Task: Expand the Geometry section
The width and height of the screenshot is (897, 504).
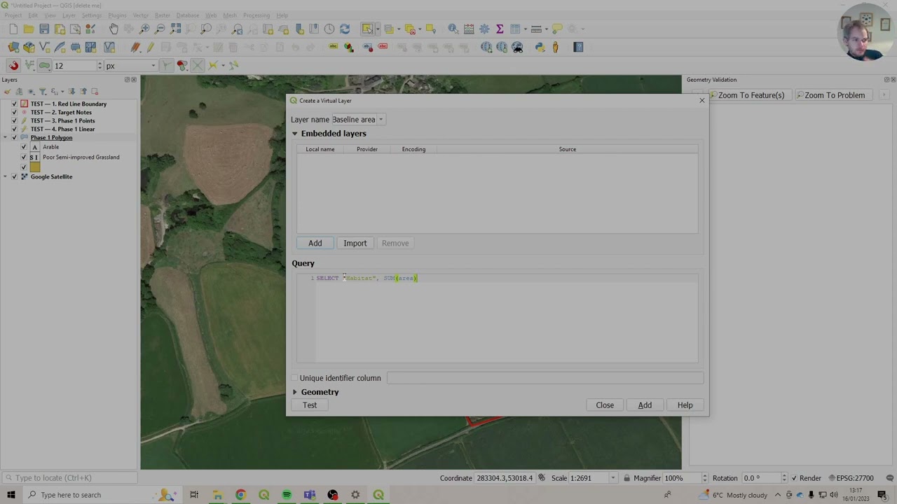Action: click(x=295, y=392)
